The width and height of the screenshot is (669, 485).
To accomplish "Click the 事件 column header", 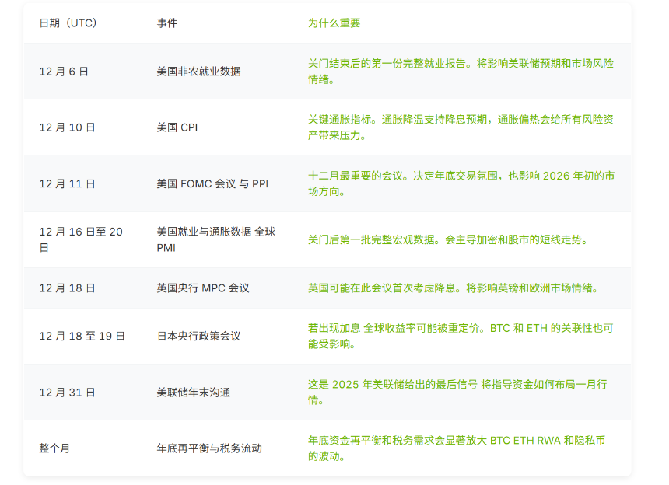I will (x=167, y=23).
